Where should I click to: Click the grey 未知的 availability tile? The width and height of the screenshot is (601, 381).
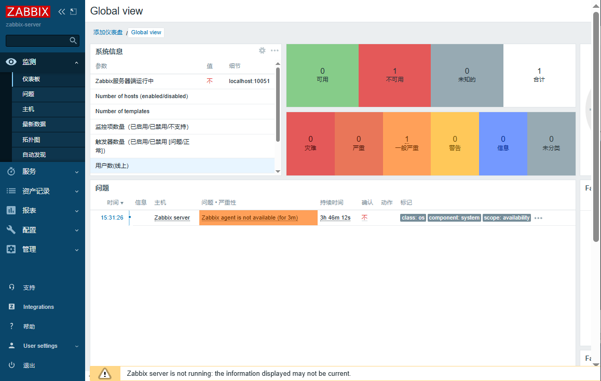coord(467,75)
